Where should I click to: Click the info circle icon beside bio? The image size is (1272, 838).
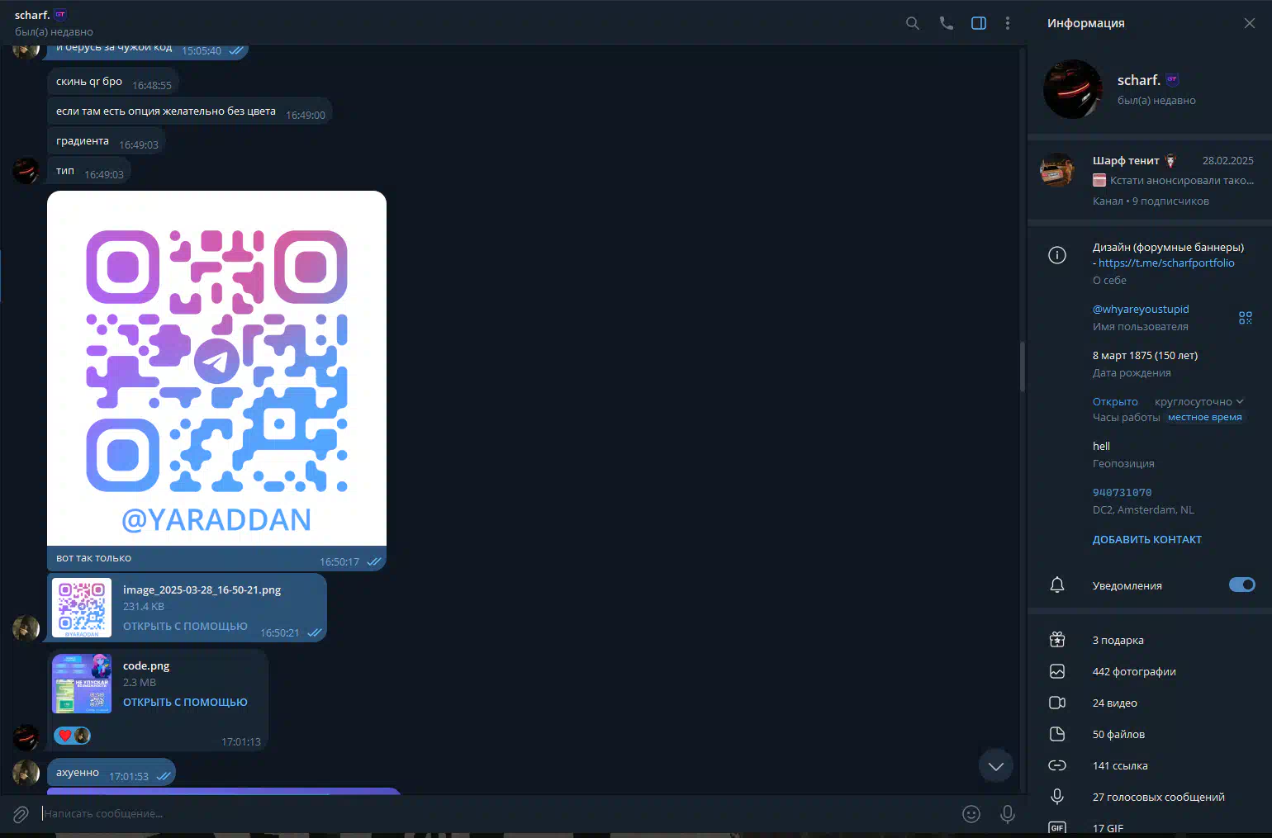[x=1057, y=255]
